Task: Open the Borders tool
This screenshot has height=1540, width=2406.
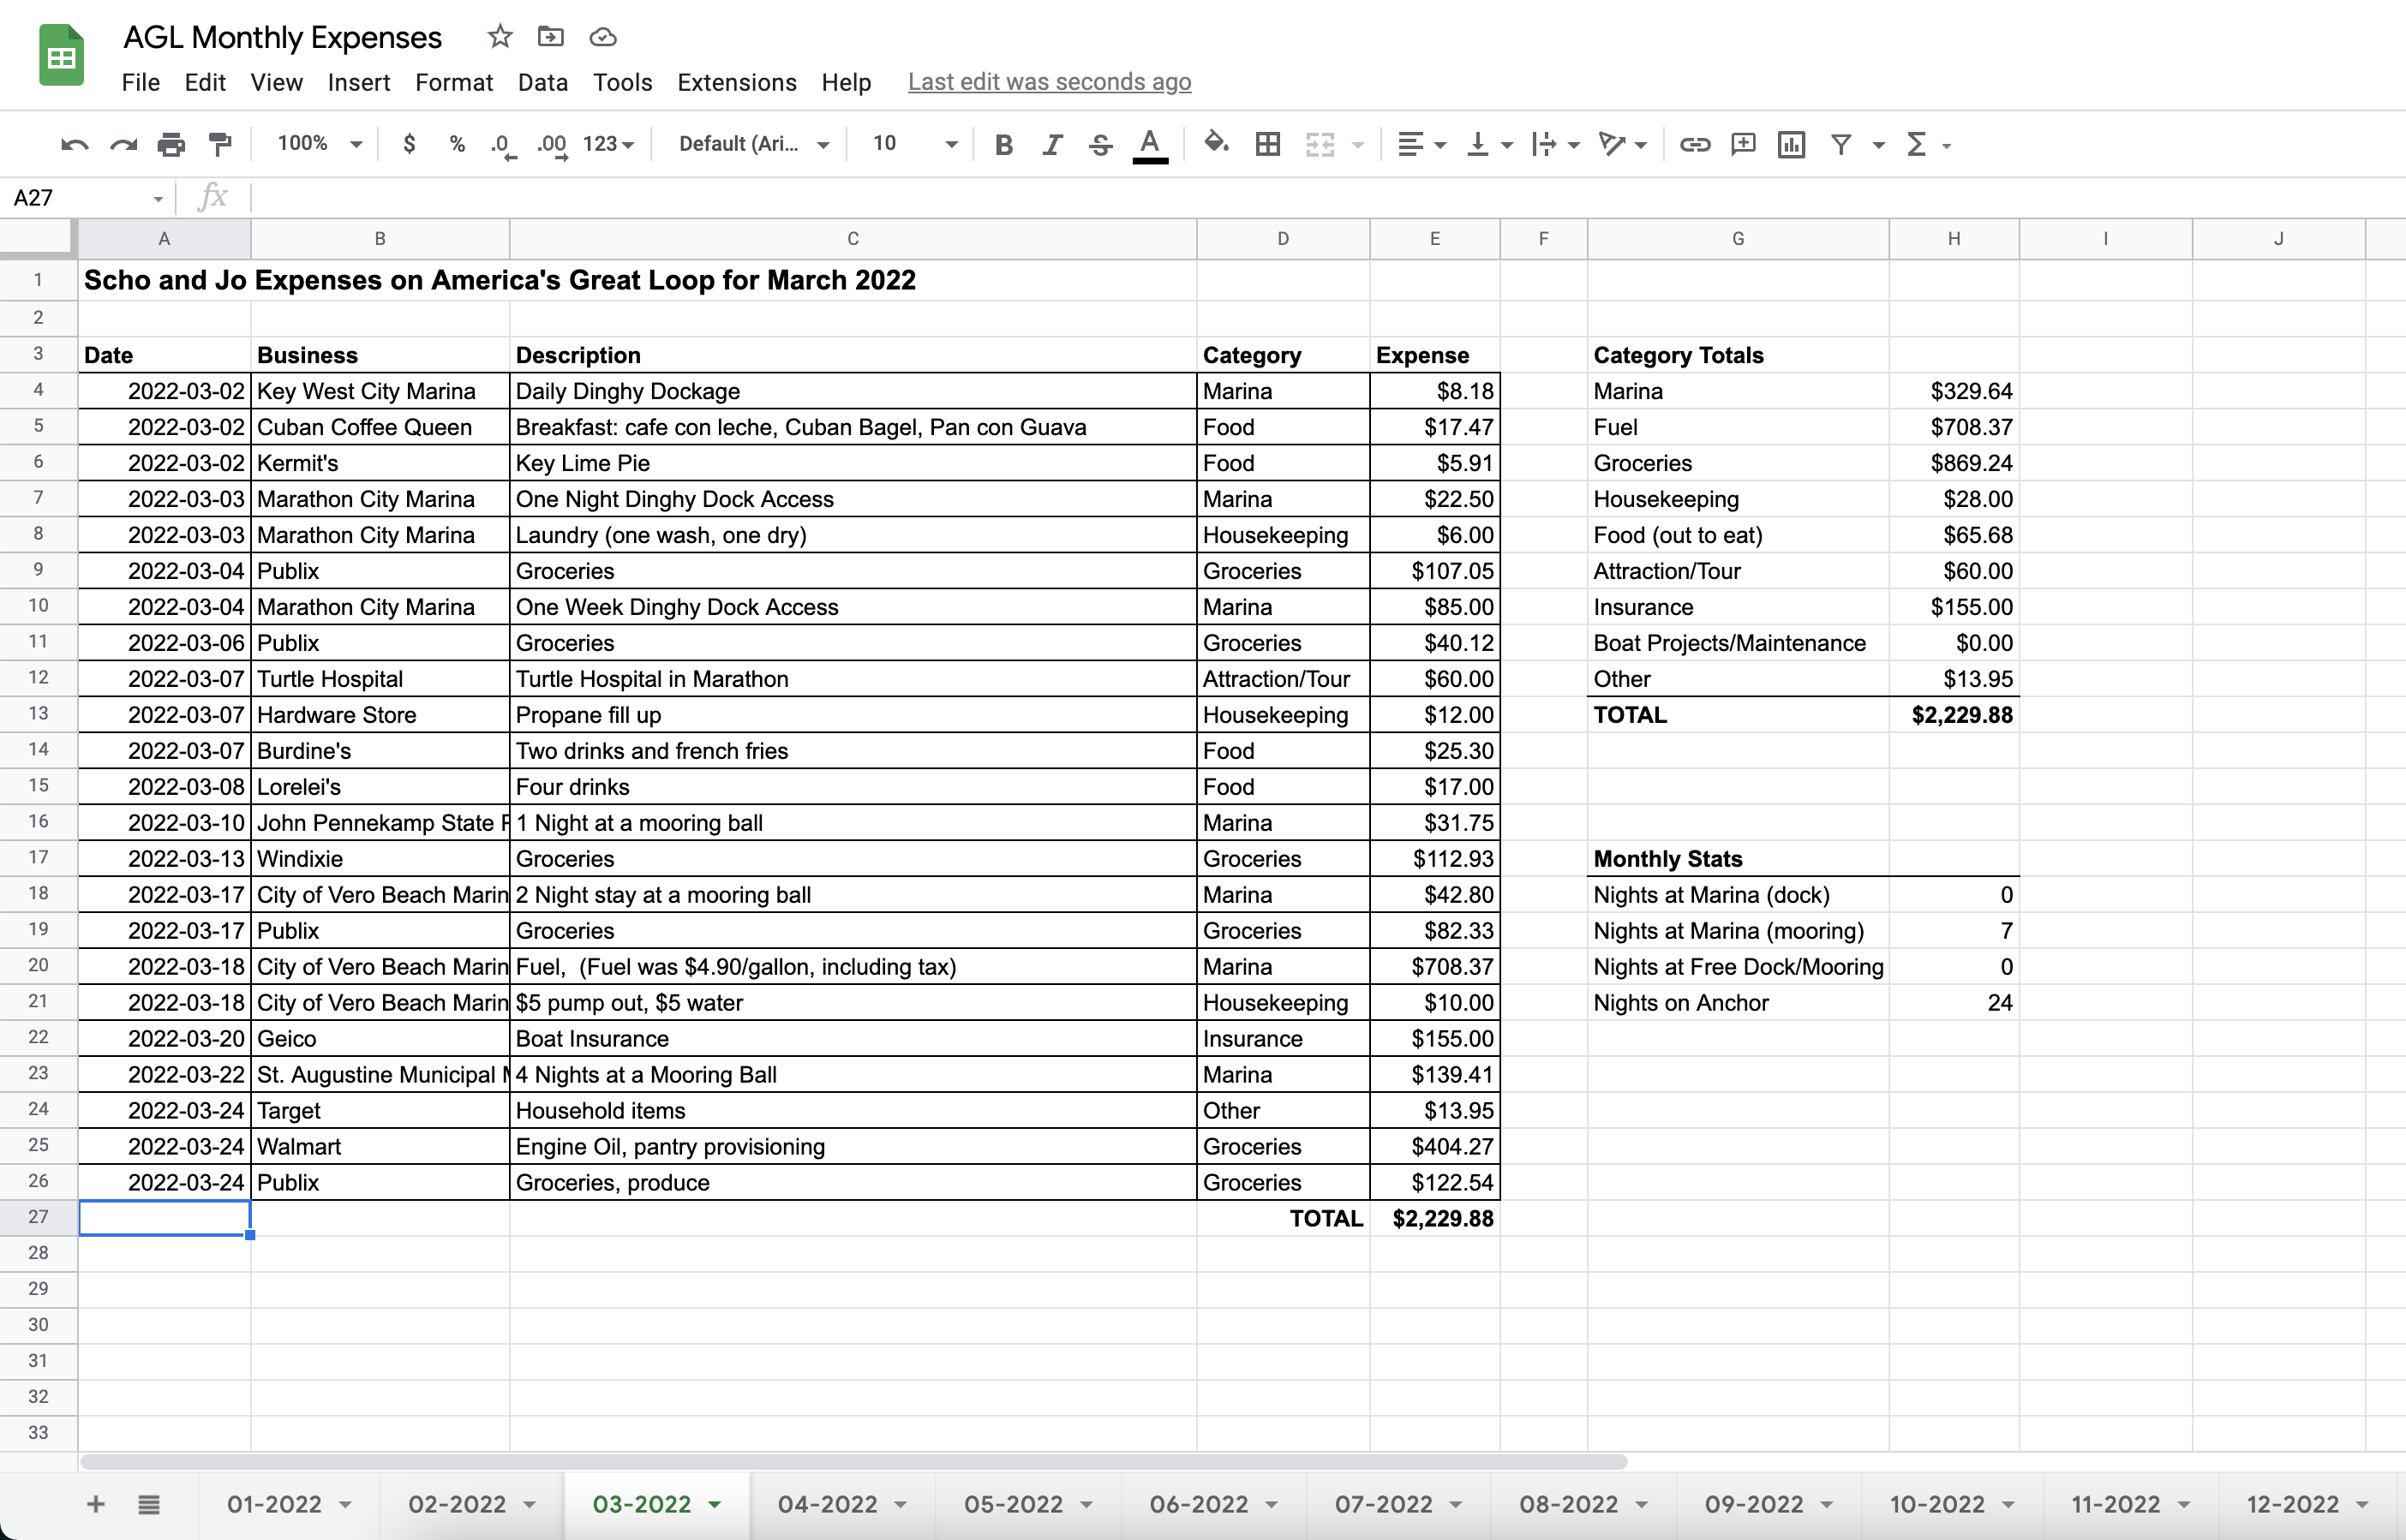Action: 1267,145
